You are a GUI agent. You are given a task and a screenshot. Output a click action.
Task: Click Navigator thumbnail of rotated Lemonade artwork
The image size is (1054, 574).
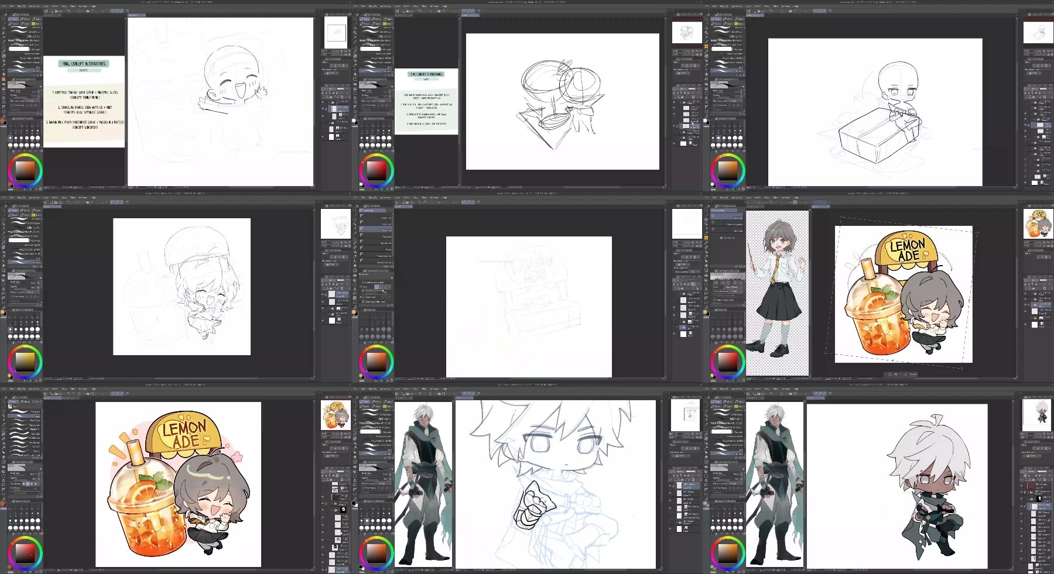coord(1038,224)
